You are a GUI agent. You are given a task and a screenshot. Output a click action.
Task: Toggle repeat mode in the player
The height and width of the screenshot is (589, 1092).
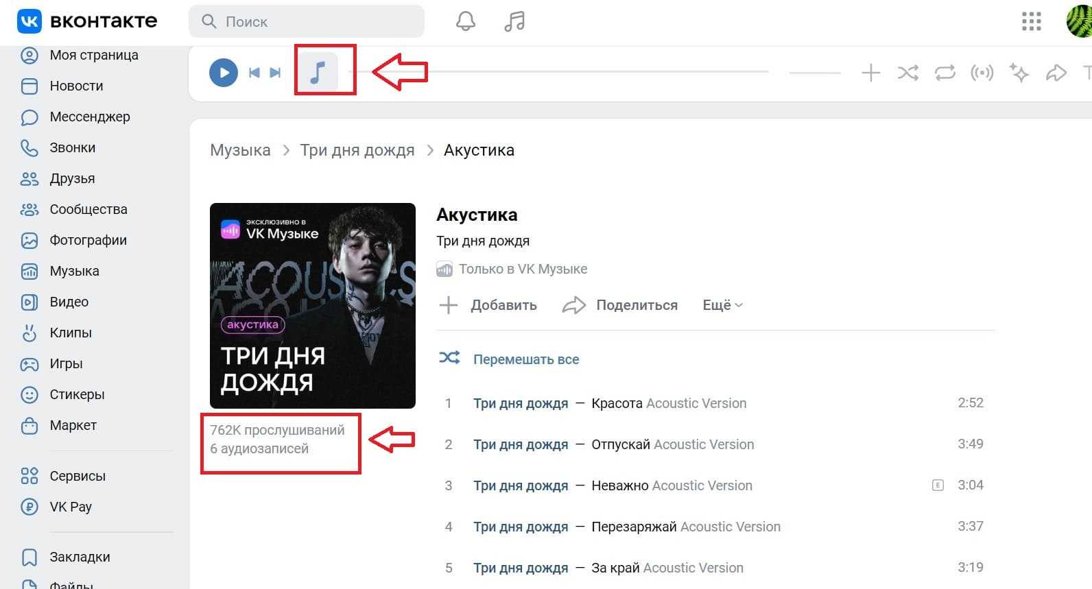(x=945, y=73)
